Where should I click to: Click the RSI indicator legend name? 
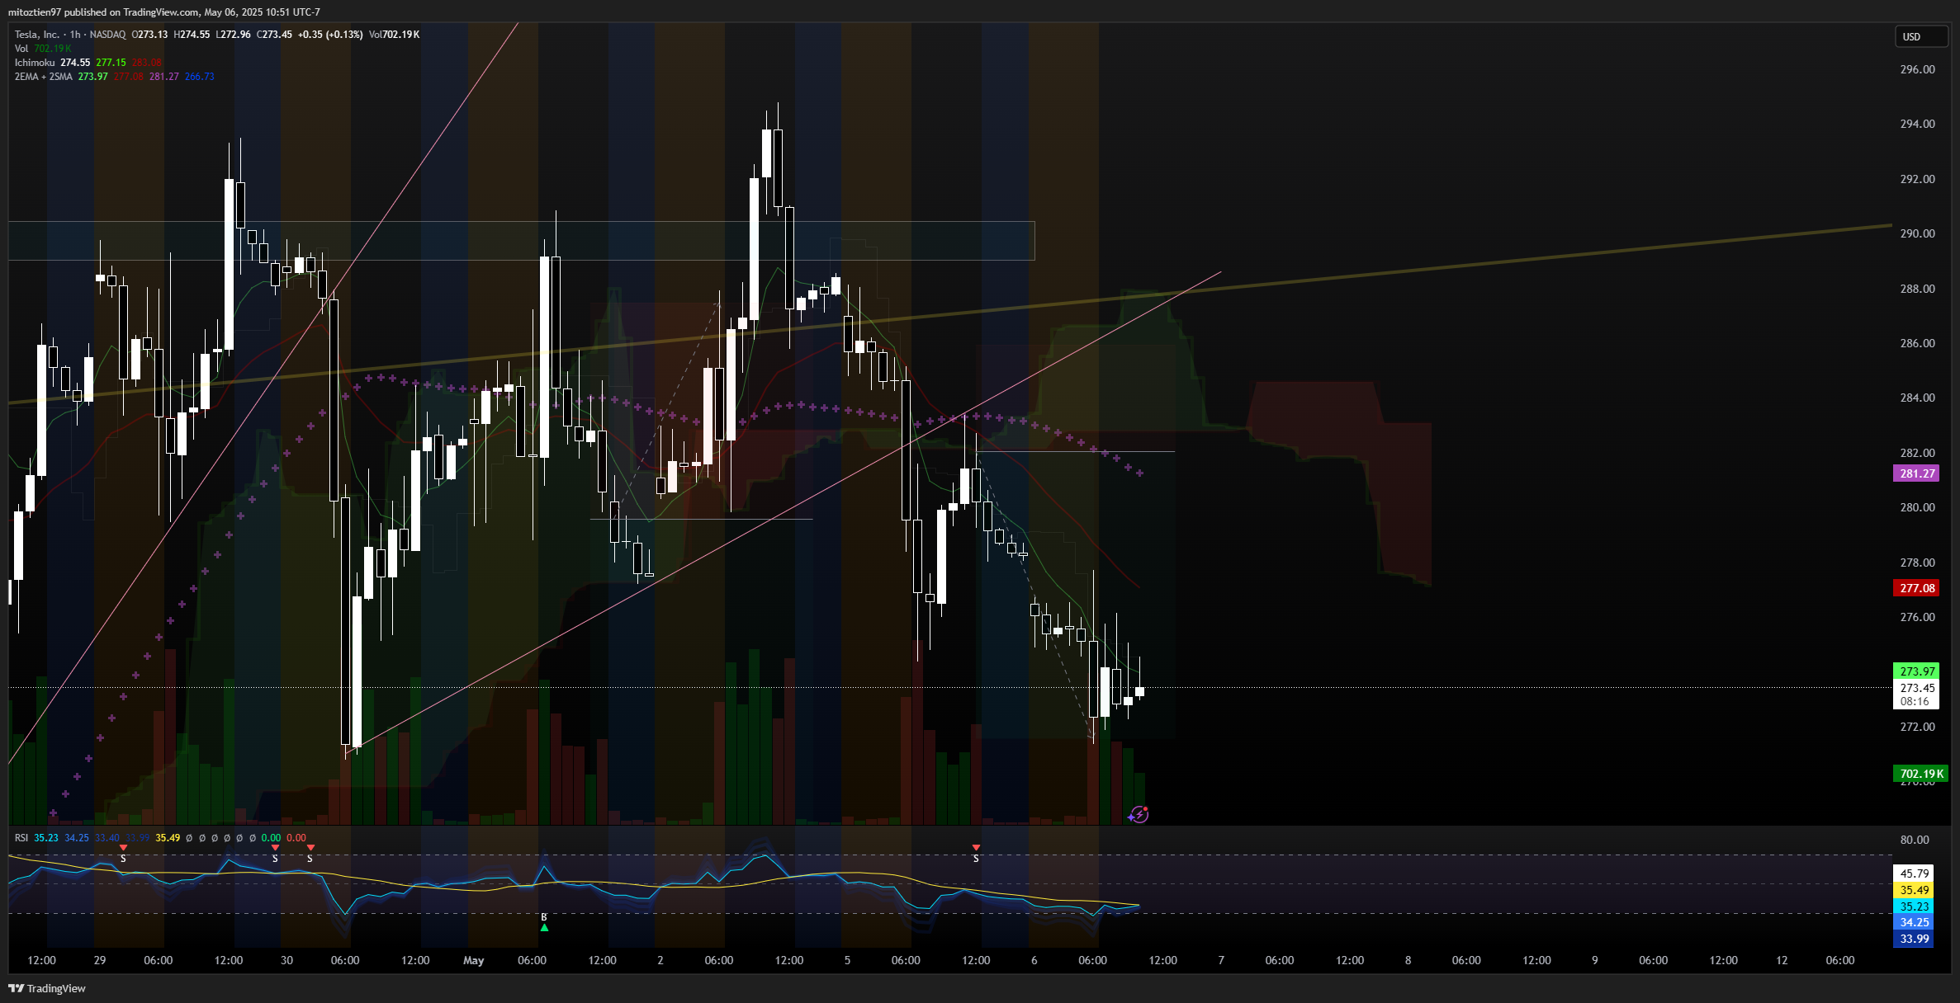coord(21,838)
